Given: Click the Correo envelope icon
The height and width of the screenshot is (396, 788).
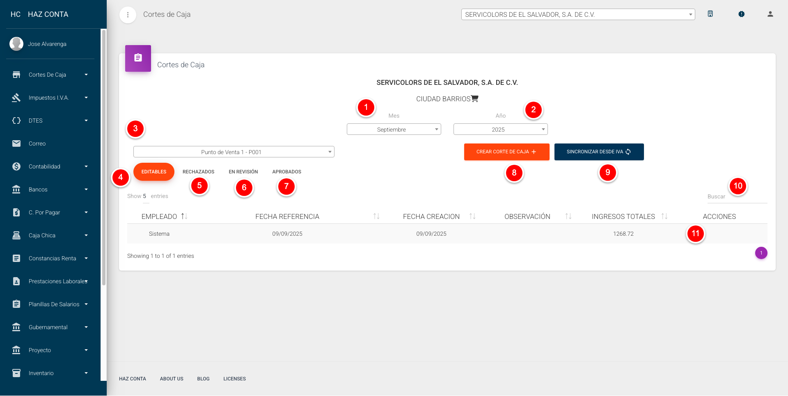Looking at the screenshot, I should pyautogui.click(x=16, y=143).
